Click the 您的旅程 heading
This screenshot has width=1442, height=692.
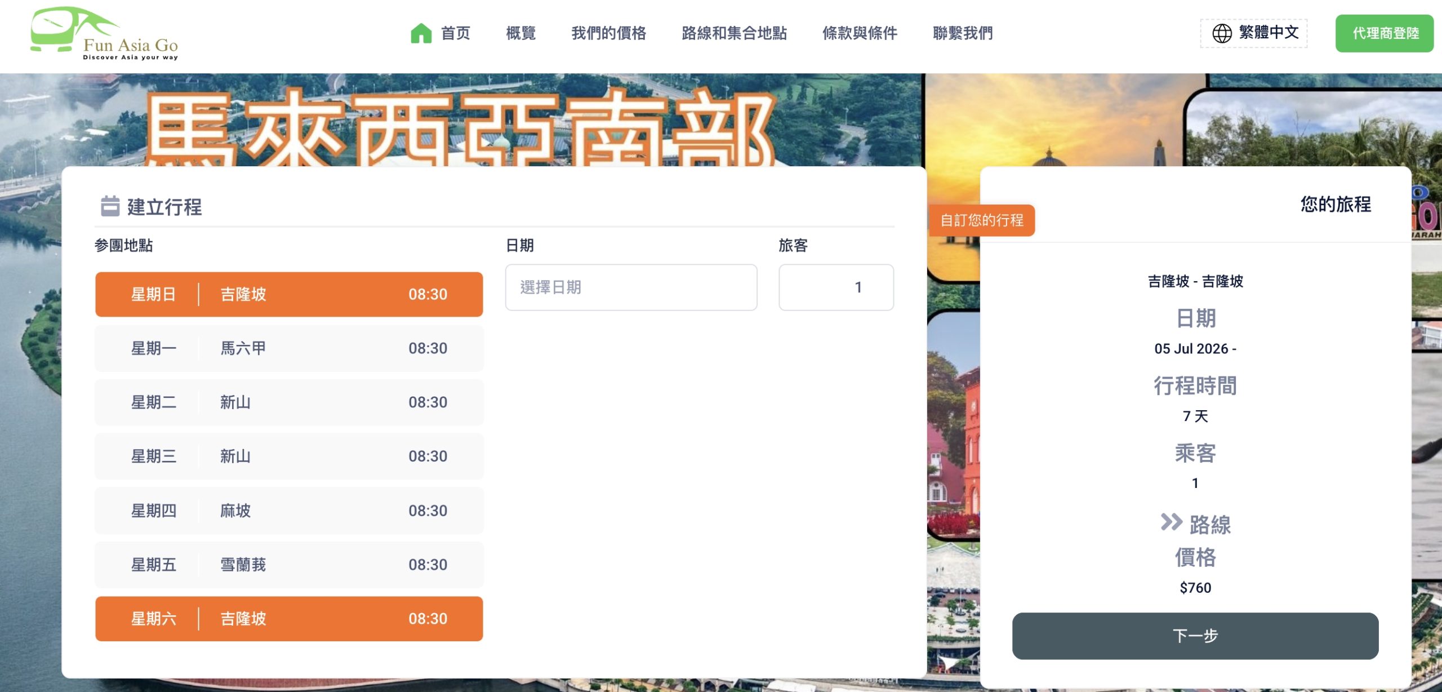[1336, 204]
